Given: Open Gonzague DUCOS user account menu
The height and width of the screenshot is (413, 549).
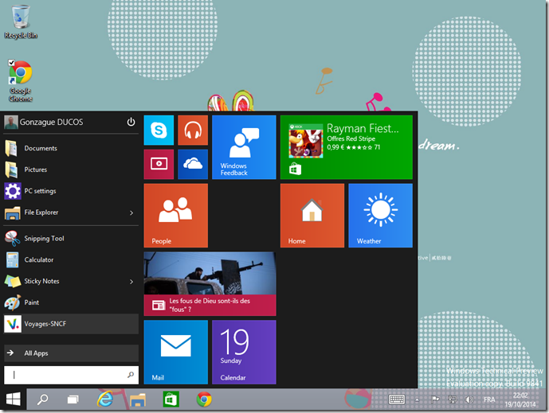Looking at the screenshot, I should point(44,122).
